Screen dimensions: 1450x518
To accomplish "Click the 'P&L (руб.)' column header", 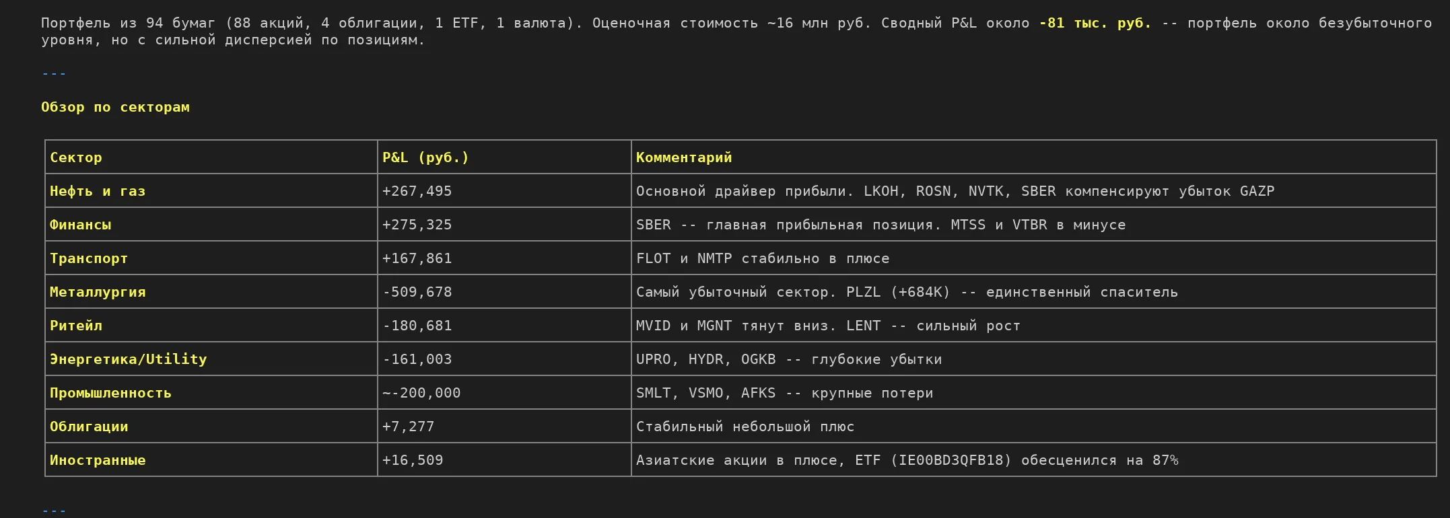I will tap(425, 157).
